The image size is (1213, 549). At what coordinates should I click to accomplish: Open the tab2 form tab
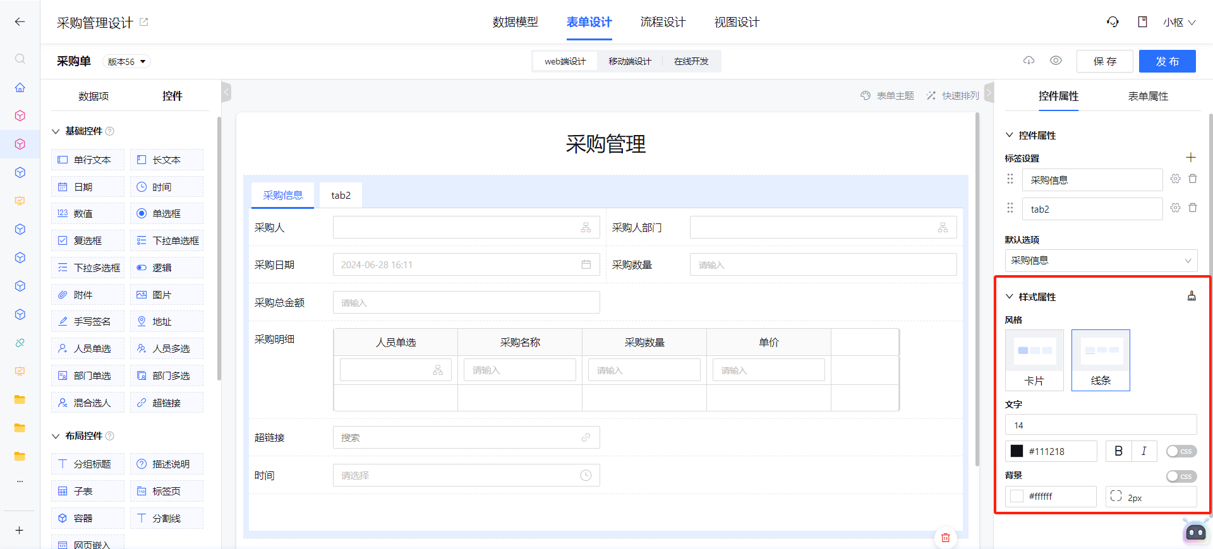click(x=341, y=195)
